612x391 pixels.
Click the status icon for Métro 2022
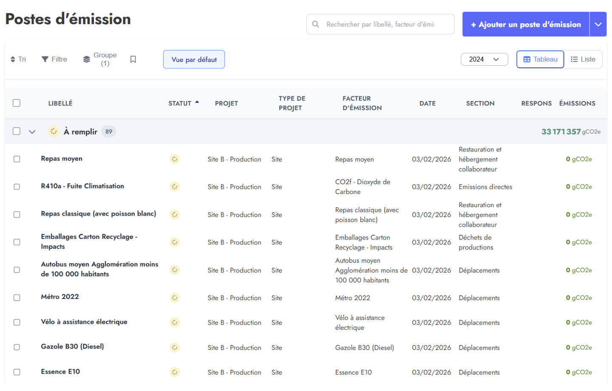[x=175, y=298]
